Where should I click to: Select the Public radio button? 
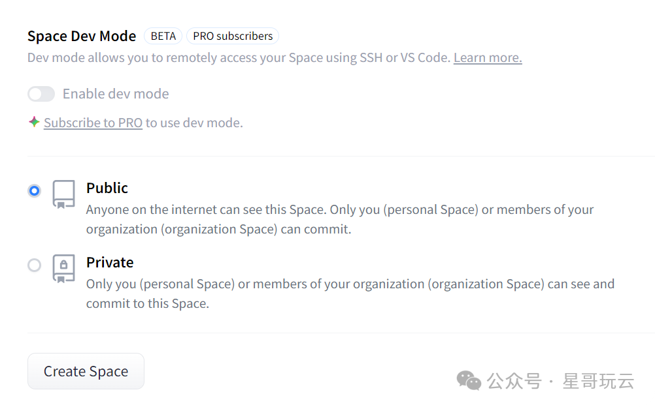click(34, 190)
